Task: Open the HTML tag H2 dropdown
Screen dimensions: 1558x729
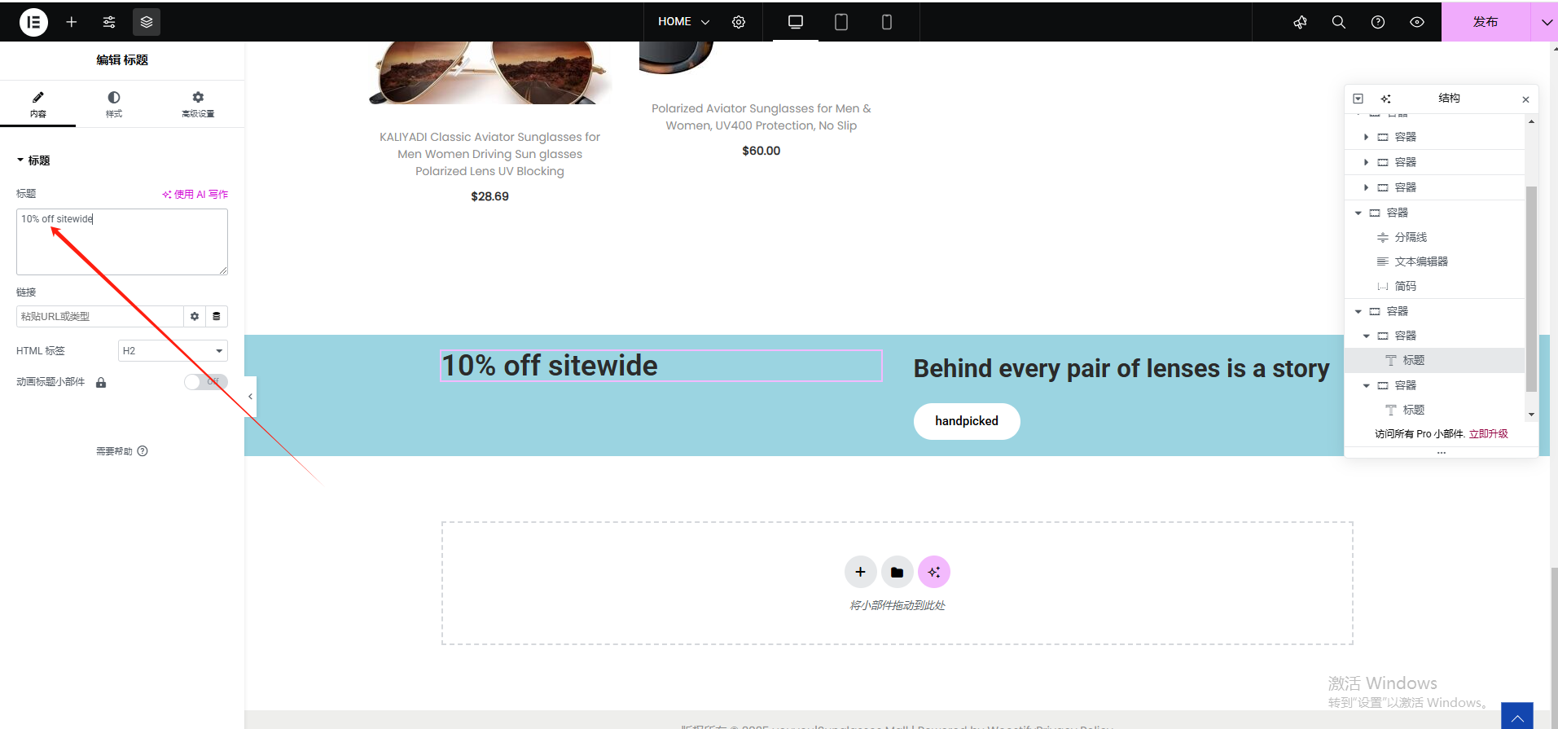Action: click(x=173, y=351)
